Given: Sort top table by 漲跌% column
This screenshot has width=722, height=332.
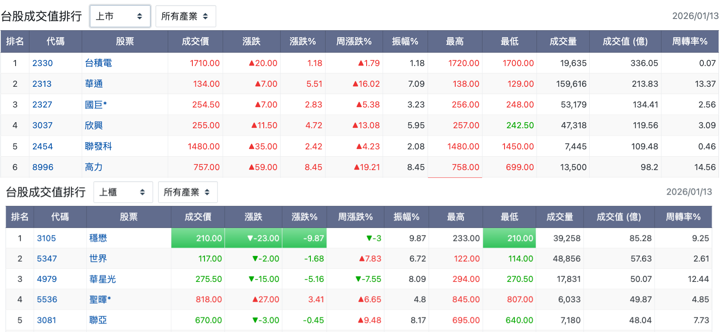Looking at the screenshot, I should click(303, 41).
